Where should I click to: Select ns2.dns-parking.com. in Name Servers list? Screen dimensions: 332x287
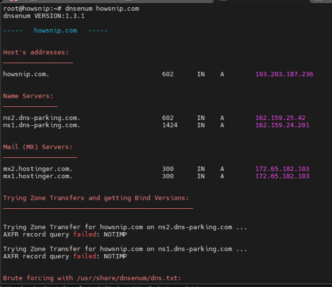pos(42,118)
